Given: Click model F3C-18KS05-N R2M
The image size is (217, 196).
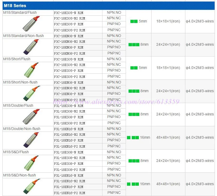Looking at the screenshot, I should coord(69,13).
